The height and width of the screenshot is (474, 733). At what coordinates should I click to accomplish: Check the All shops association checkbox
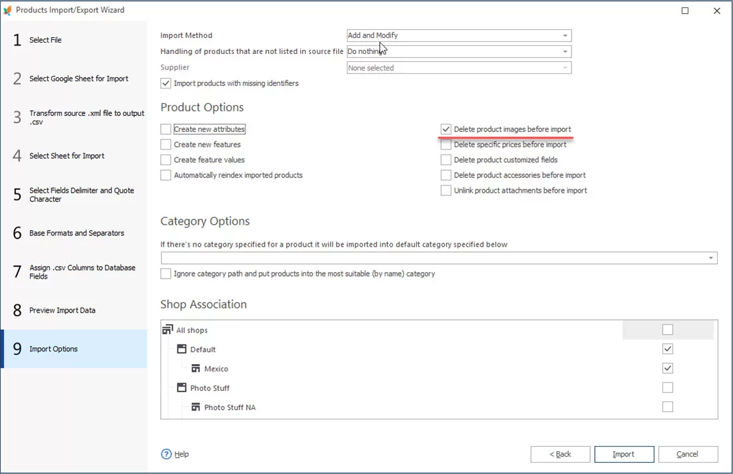(668, 329)
